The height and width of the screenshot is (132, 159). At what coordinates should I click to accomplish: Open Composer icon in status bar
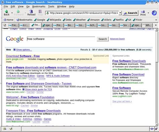tap(11, 129)
